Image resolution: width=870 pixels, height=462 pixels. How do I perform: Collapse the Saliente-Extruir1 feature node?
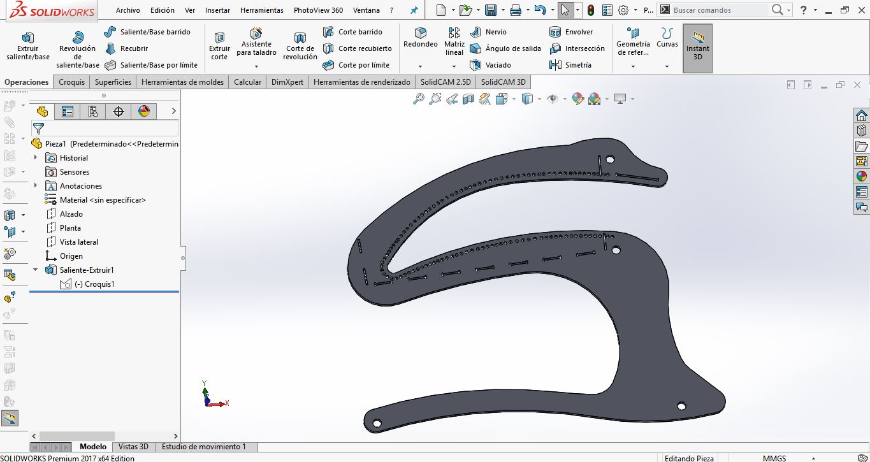tap(36, 270)
